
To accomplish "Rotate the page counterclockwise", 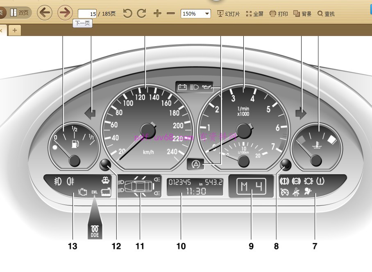I will point(128,13).
